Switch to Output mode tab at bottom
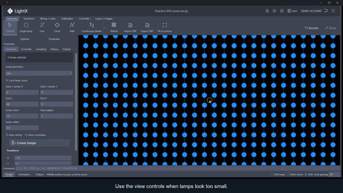343x193 pixels. [x=39, y=174]
